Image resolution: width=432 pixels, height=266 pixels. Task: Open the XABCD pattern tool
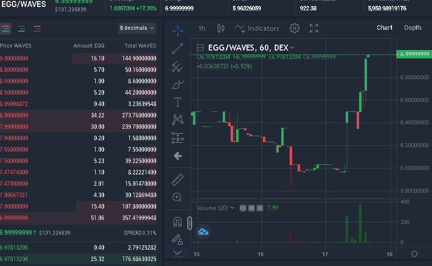(x=178, y=120)
